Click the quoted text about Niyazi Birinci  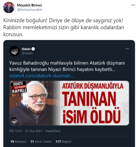(x=67, y=66)
